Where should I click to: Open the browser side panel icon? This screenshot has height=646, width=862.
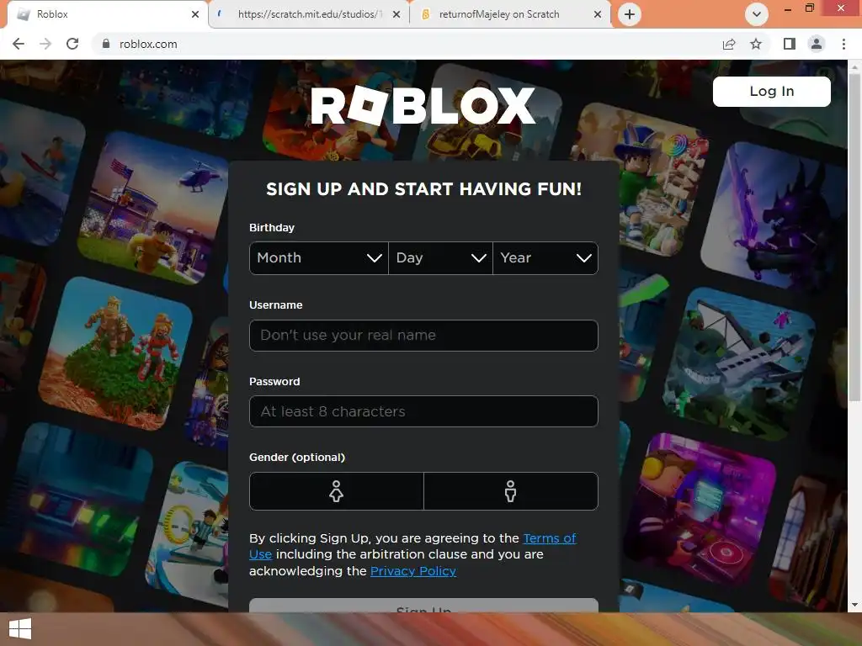pyautogui.click(x=790, y=44)
